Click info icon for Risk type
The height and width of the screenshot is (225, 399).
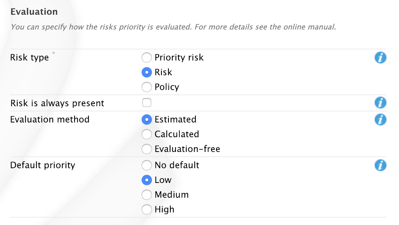coord(380,58)
